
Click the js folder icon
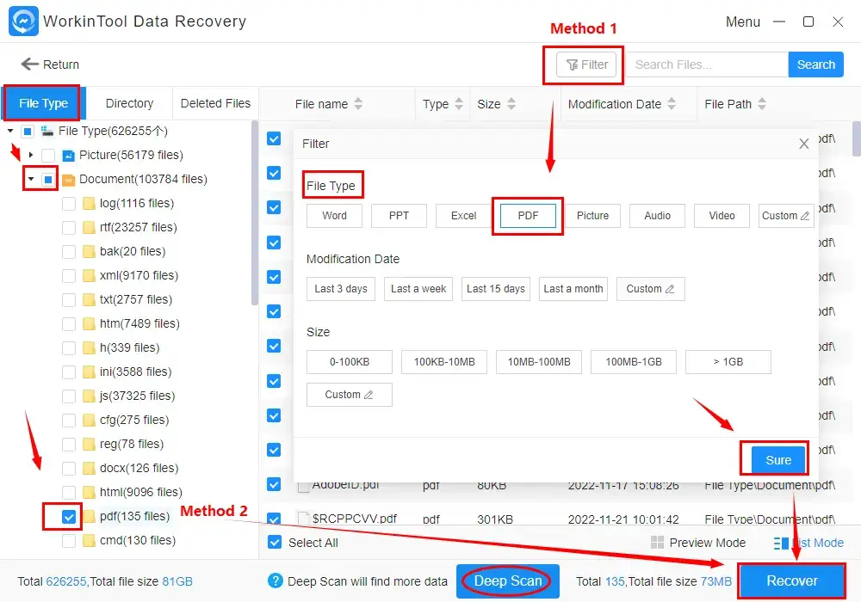(x=89, y=396)
